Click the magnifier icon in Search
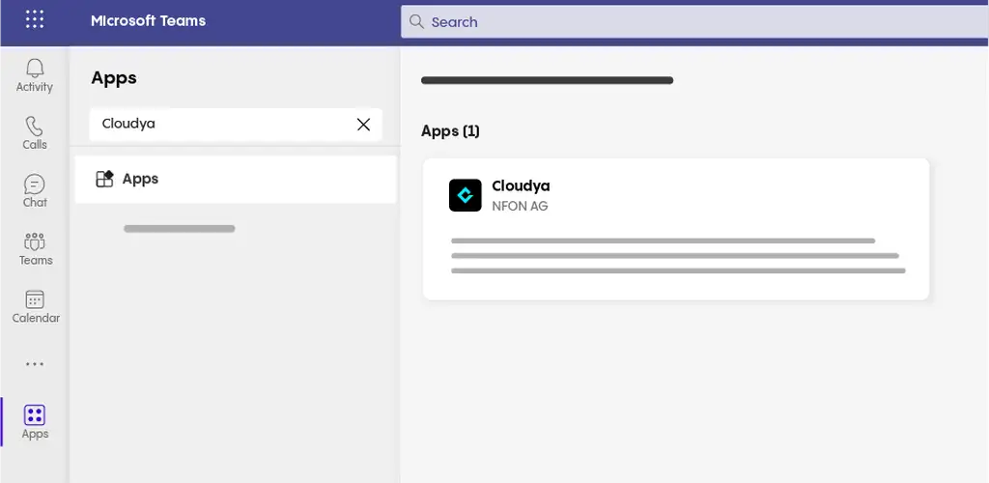The height and width of the screenshot is (483, 989). pyautogui.click(x=416, y=21)
